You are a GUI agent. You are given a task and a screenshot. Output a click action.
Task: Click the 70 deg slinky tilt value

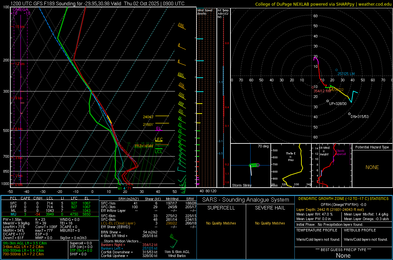[263, 146]
